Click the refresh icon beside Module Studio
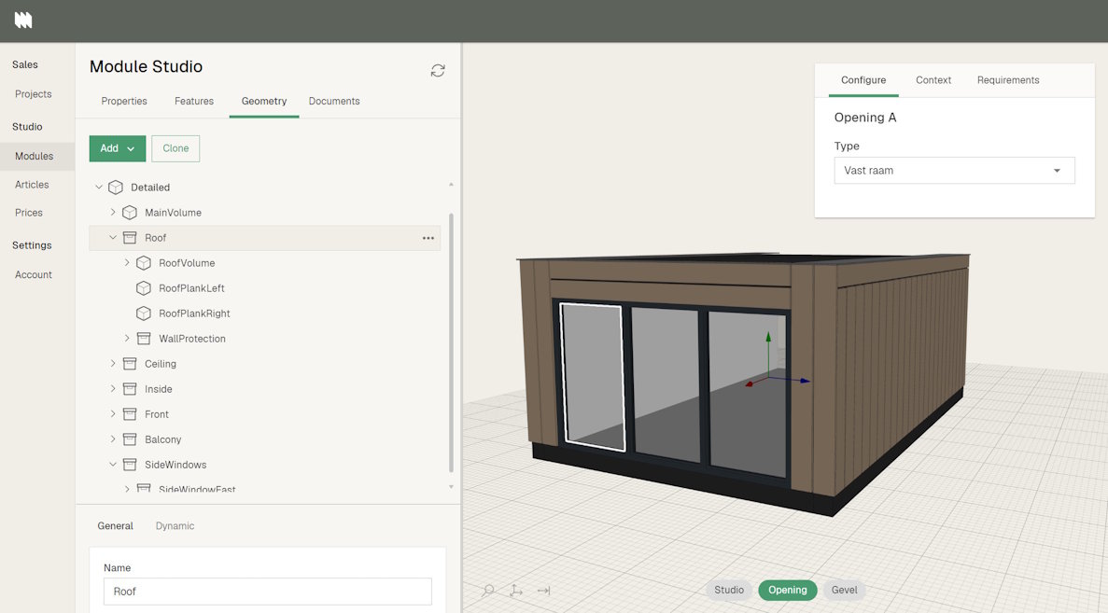Screen dimensions: 1108x613 click(x=438, y=71)
